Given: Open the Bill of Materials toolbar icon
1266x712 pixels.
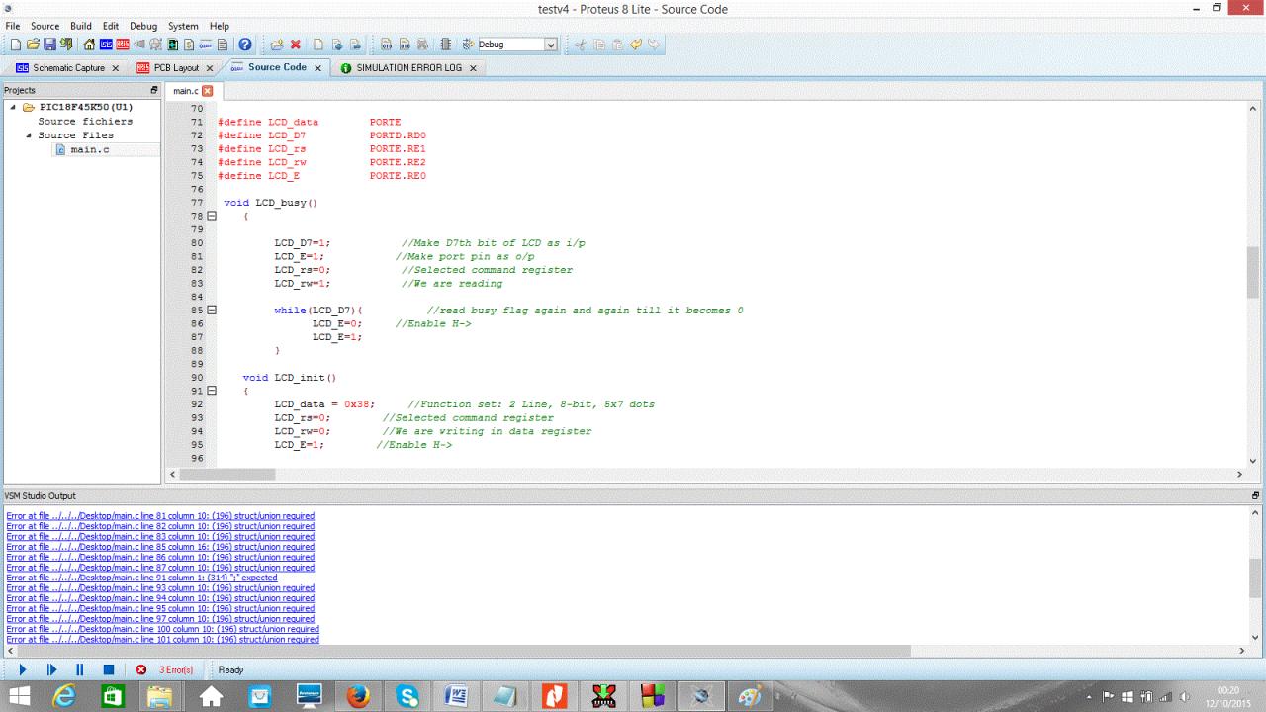Looking at the screenshot, I should (190, 44).
